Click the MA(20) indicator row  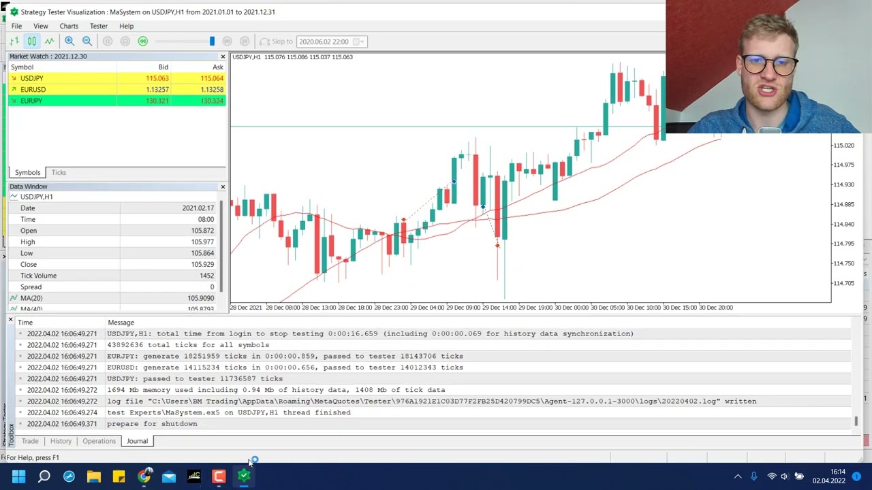[x=114, y=298]
